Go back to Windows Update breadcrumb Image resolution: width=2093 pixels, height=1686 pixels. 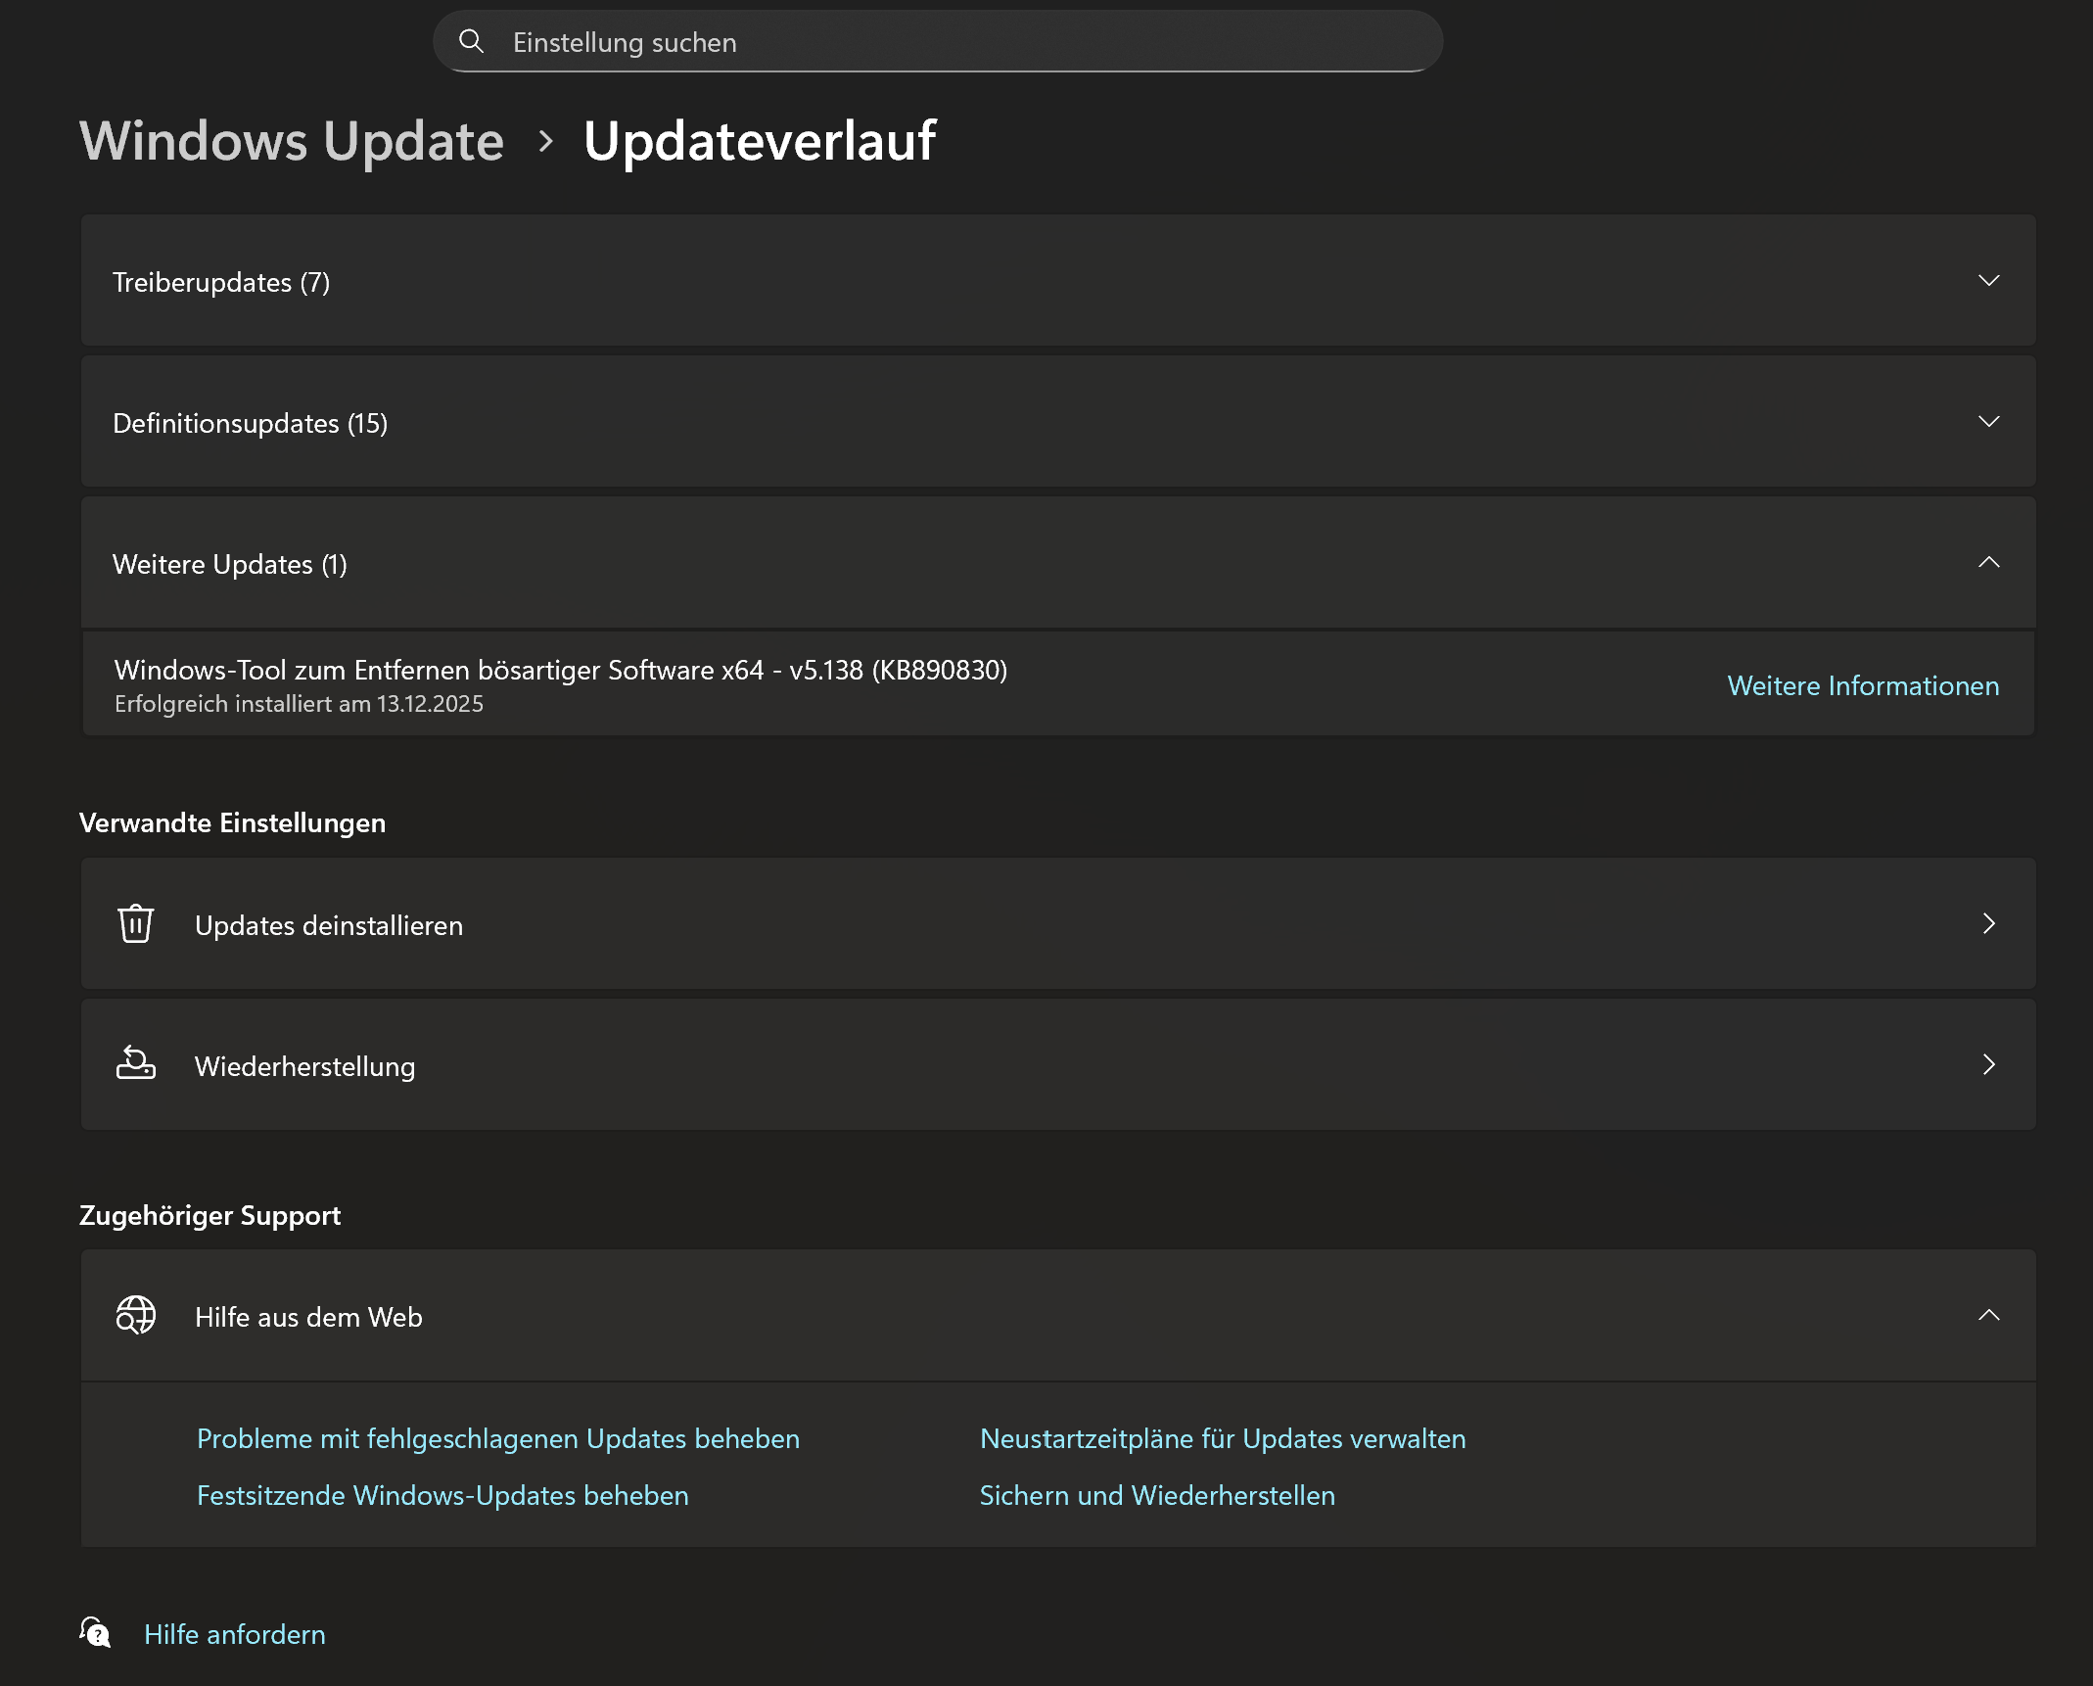[291, 141]
